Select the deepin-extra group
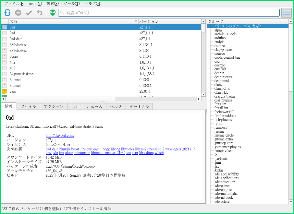This screenshot has height=214, width=294. click(224, 77)
